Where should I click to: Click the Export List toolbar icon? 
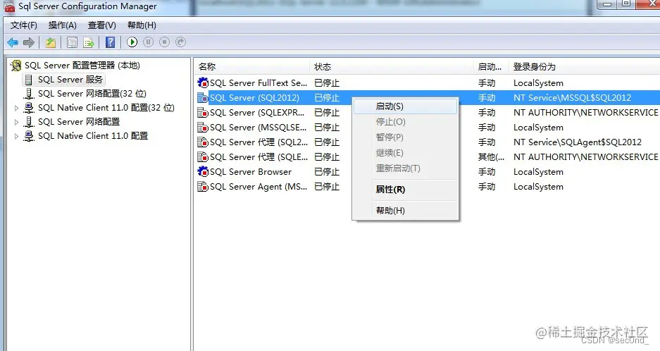pyautogui.click(x=89, y=42)
